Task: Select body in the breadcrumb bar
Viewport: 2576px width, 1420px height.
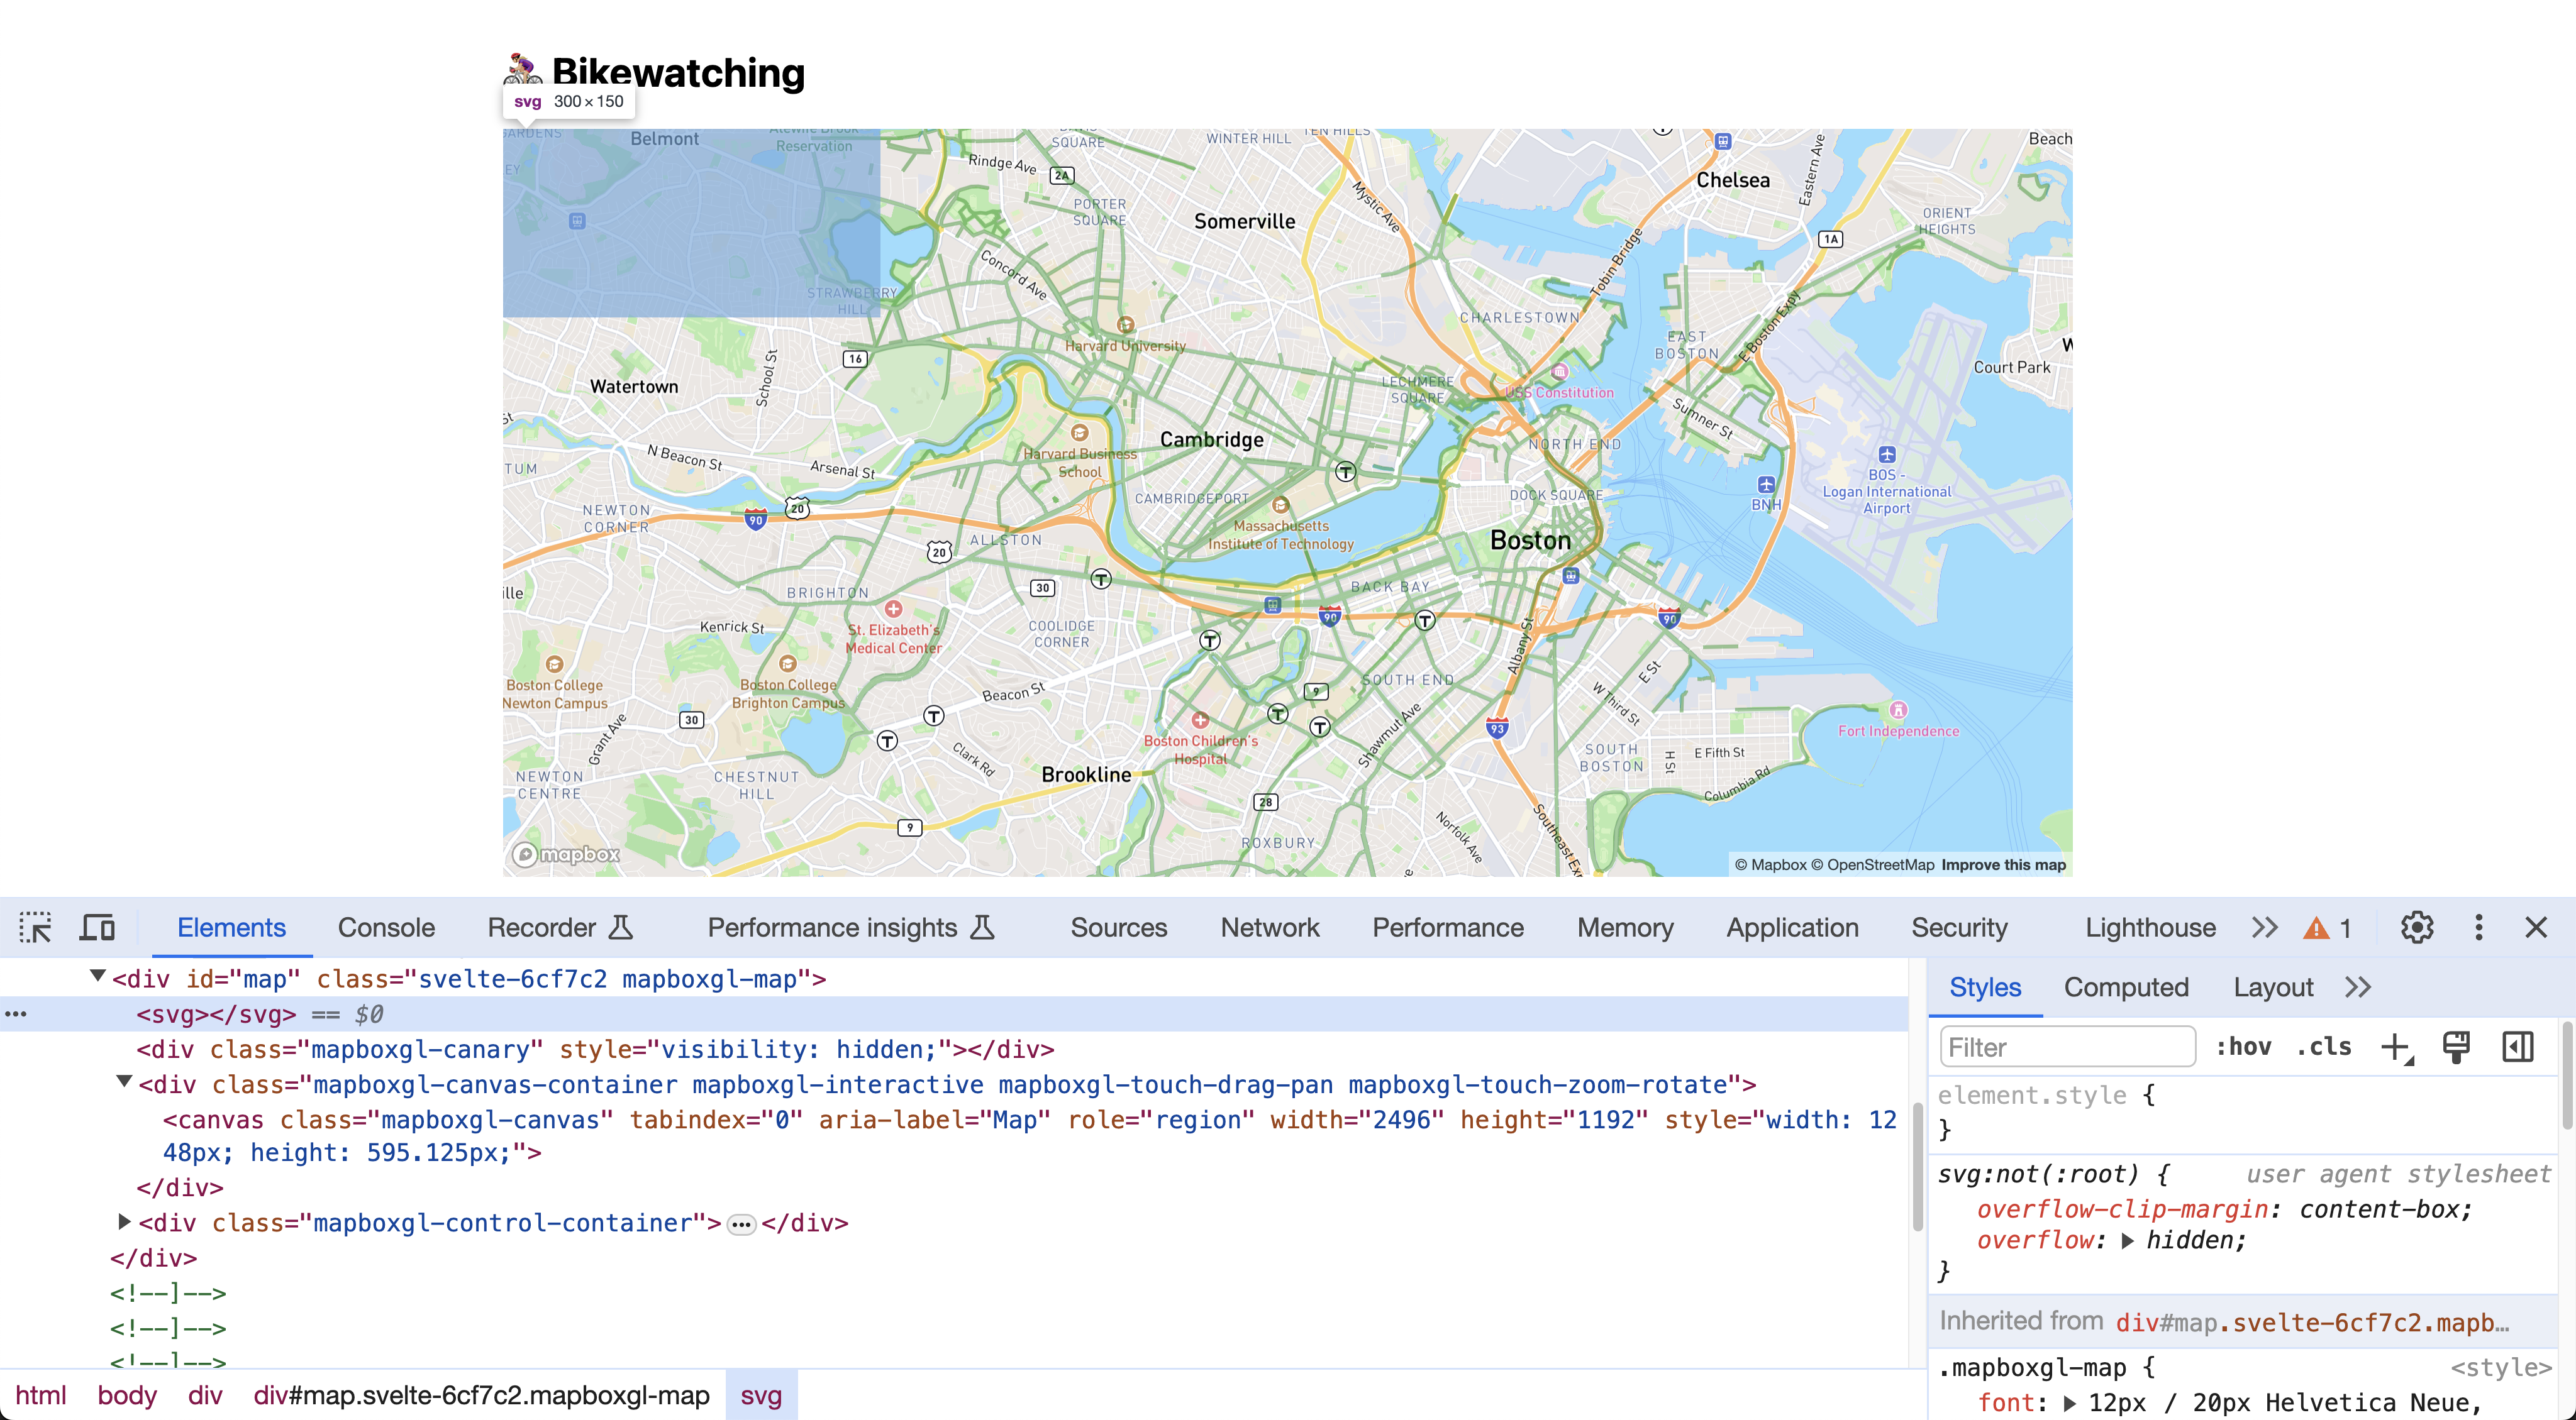Action: pyautogui.click(x=127, y=1395)
